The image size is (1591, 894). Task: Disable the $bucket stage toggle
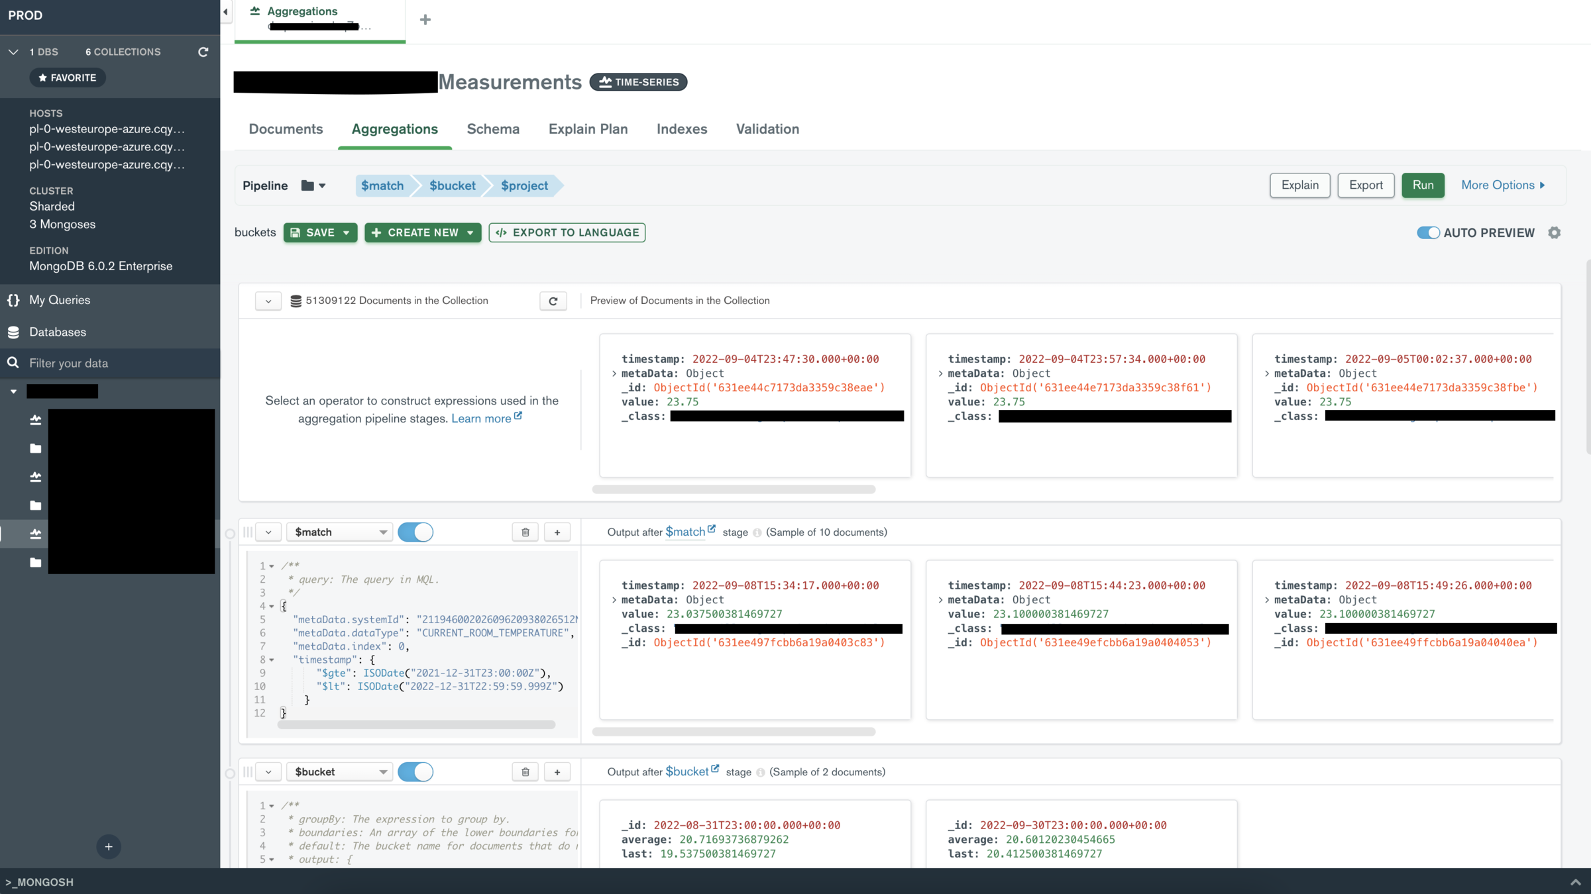coord(415,771)
